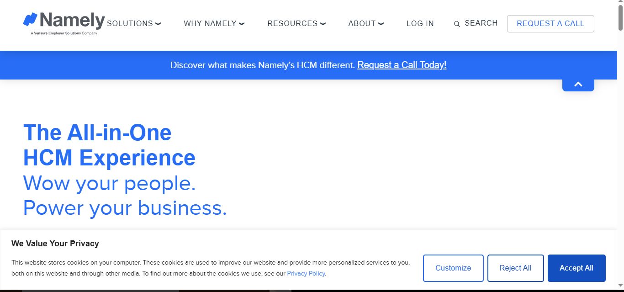Go to the Log In page
Image resolution: width=624 pixels, height=292 pixels.
pyautogui.click(x=420, y=24)
